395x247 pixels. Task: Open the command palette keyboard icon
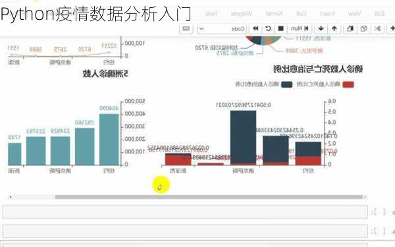click(x=186, y=28)
